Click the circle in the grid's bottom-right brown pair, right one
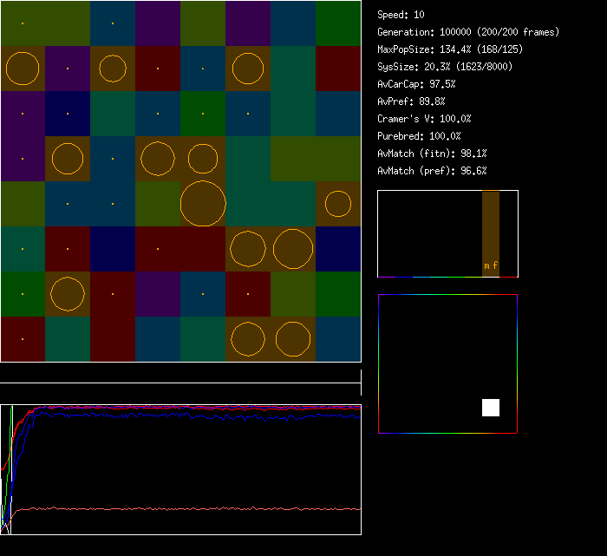607x556 pixels. pos(293,339)
